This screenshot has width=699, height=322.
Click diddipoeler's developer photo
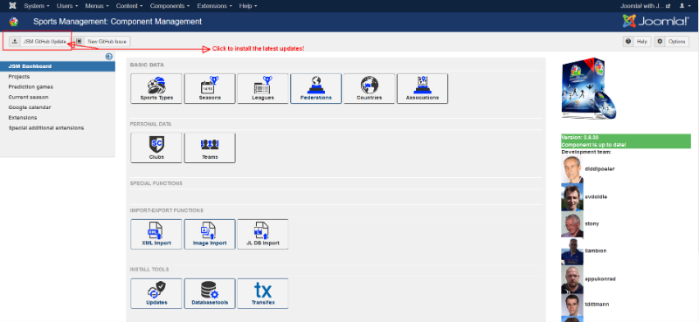572,169
